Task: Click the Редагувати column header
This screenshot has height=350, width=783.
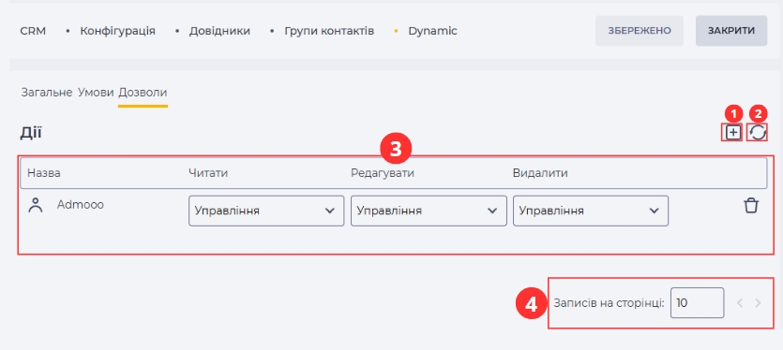Action: [x=383, y=173]
